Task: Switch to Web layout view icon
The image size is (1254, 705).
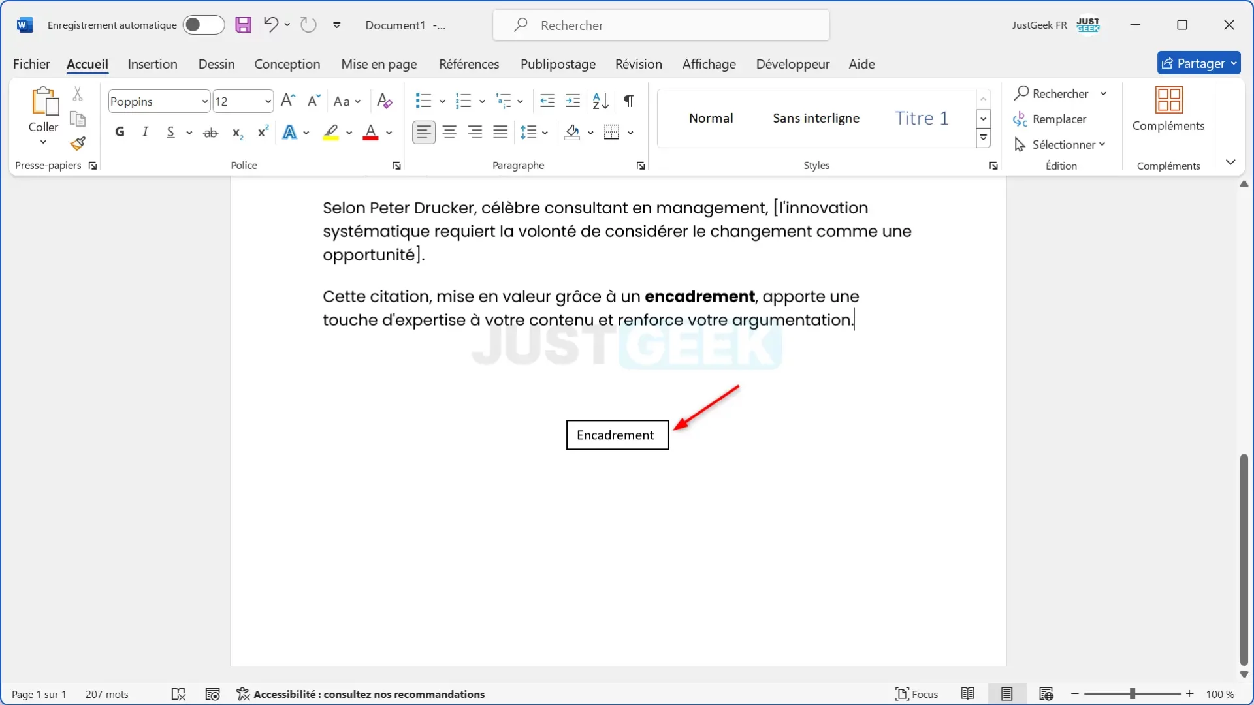Action: point(1046,693)
